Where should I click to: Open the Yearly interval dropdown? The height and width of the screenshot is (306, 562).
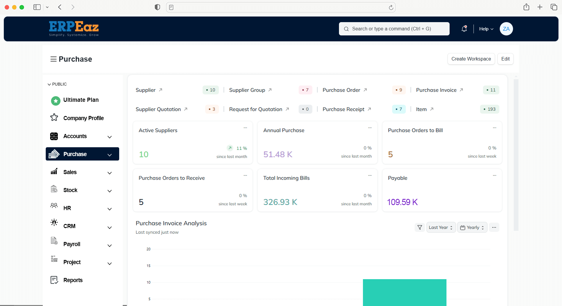click(x=472, y=228)
